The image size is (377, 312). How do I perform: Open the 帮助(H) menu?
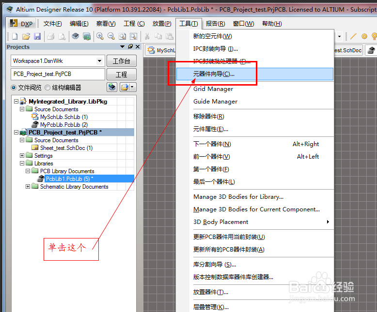click(272, 24)
